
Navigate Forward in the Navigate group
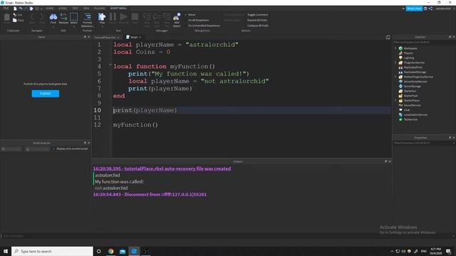[x=42, y=18]
